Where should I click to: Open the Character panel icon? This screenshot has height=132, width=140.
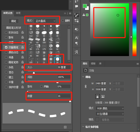coord(77,38)
